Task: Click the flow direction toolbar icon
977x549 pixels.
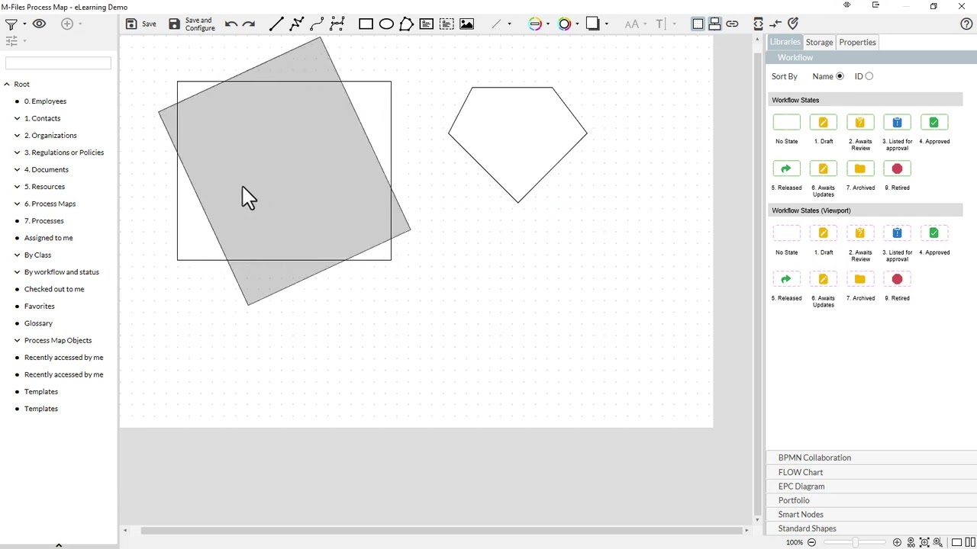Action: pos(775,24)
